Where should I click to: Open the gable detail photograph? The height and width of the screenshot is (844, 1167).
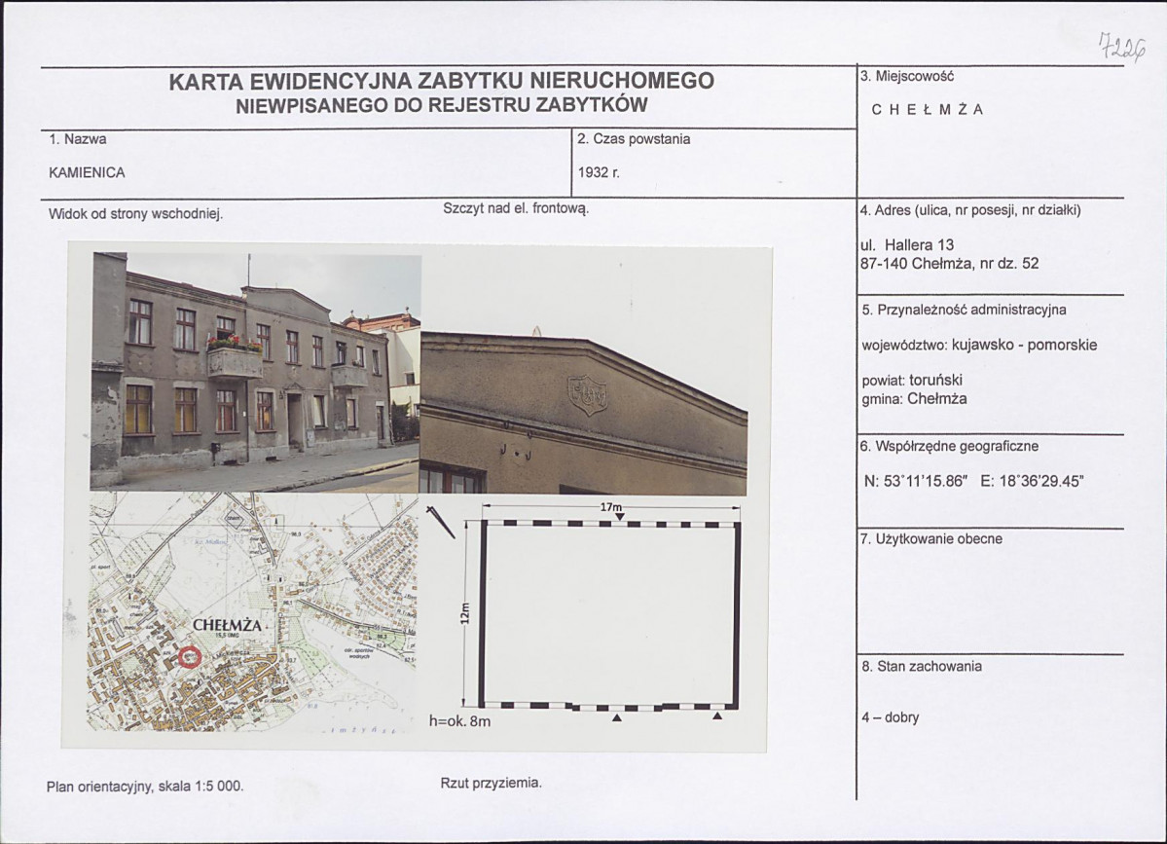[584, 412]
